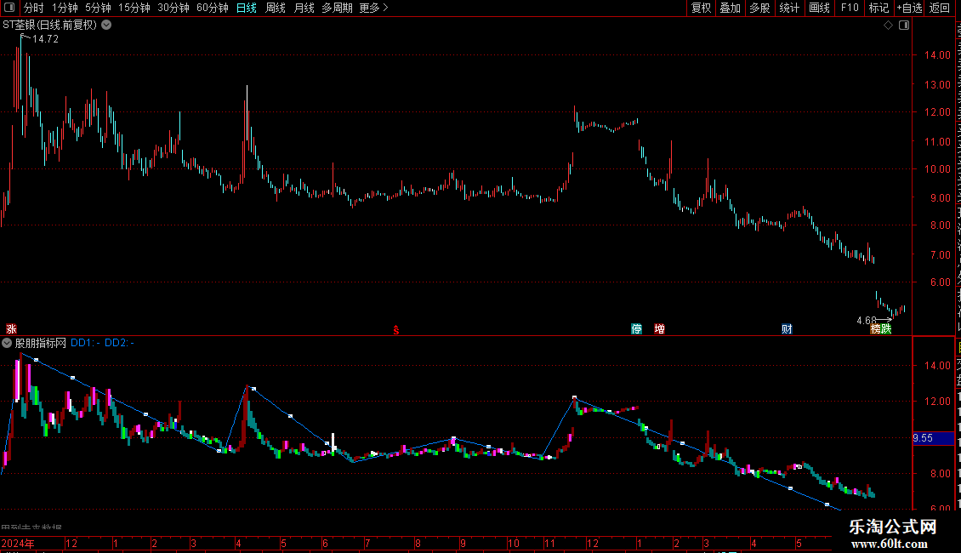Click the 6.00 main chart price scale
This screenshot has height=553, width=961.
[x=940, y=282]
